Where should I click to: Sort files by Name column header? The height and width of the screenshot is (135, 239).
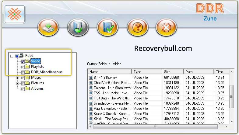[110, 72]
